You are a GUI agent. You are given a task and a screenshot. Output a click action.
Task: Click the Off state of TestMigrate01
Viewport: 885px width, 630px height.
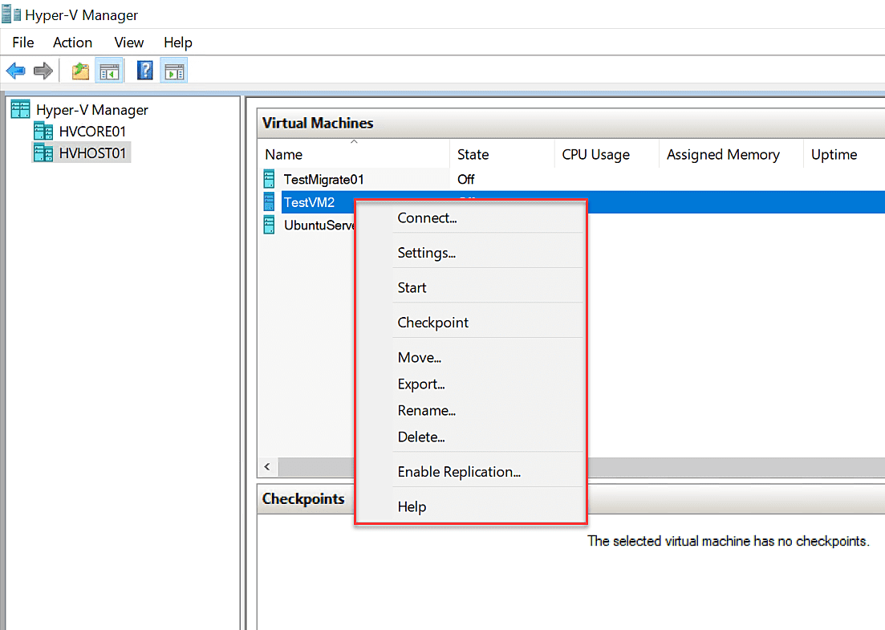click(x=465, y=180)
